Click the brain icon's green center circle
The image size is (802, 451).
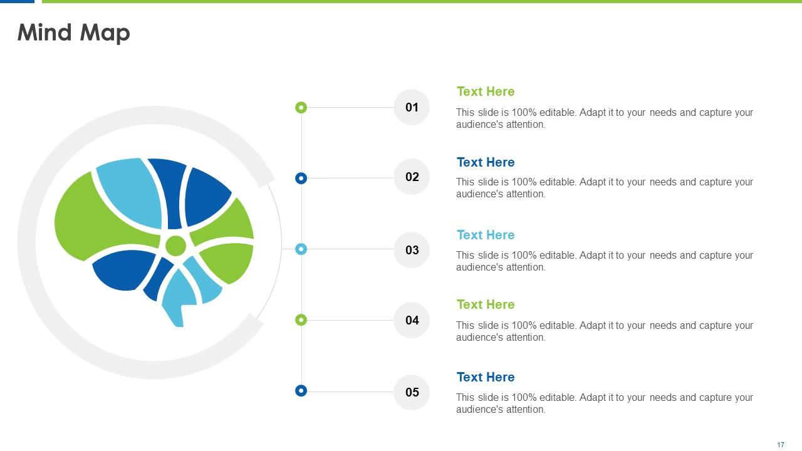click(175, 246)
